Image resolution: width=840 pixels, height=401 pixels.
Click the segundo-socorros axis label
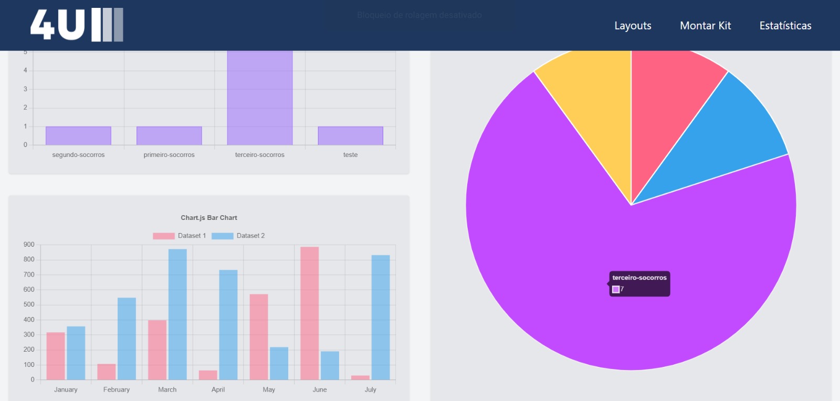click(x=78, y=155)
